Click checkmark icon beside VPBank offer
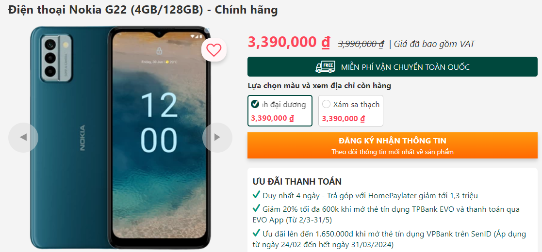Image resolution: width=542 pixels, height=252 pixels. [x=257, y=234]
